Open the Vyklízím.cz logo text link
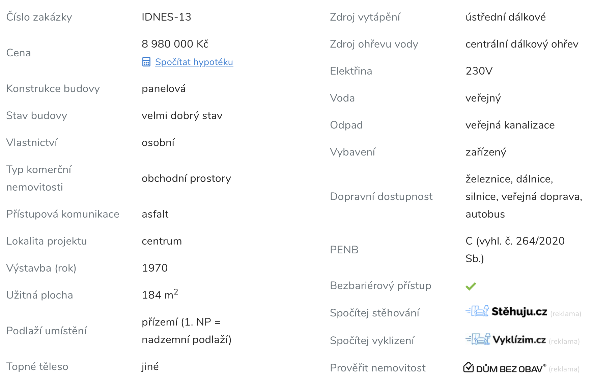Image resolution: width=593 pixels, height=391 pixels. (x=519, y=340)
